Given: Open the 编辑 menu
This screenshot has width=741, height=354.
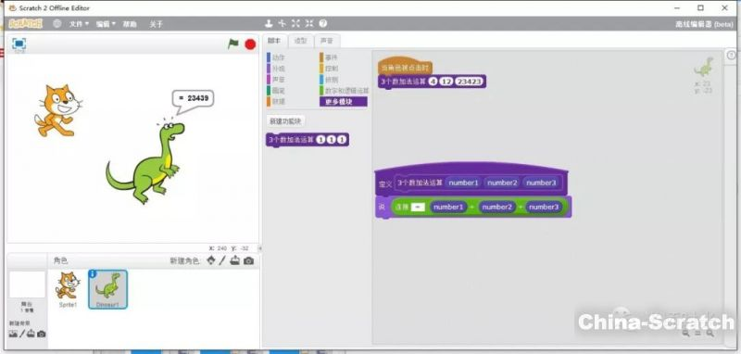Looking at the screenshot, I should pyautogui.click(x=106, y=24).
